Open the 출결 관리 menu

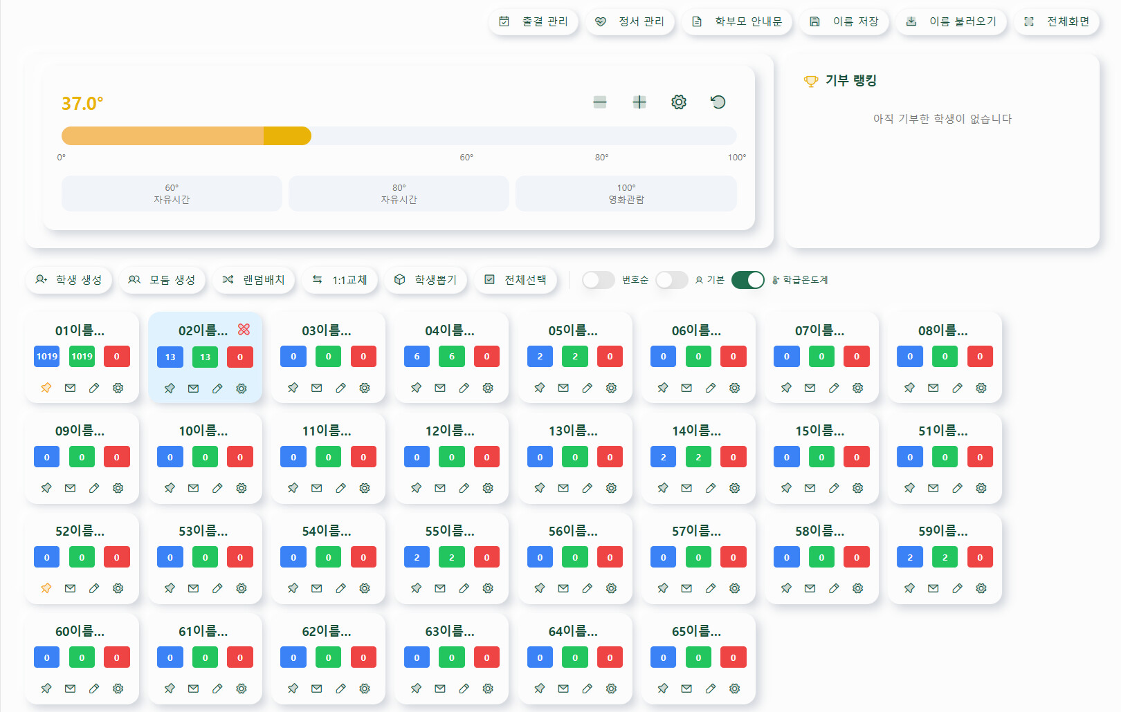click(x=534, y=21)
